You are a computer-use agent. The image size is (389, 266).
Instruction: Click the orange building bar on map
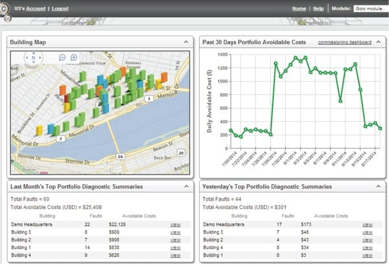click(x=63, y=89)
